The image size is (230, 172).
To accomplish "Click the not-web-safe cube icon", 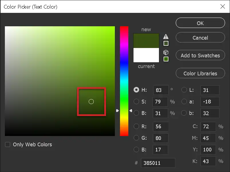I will [166, 52].
